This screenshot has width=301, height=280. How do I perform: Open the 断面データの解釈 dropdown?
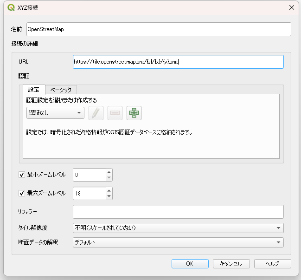[x=178, y=242]
